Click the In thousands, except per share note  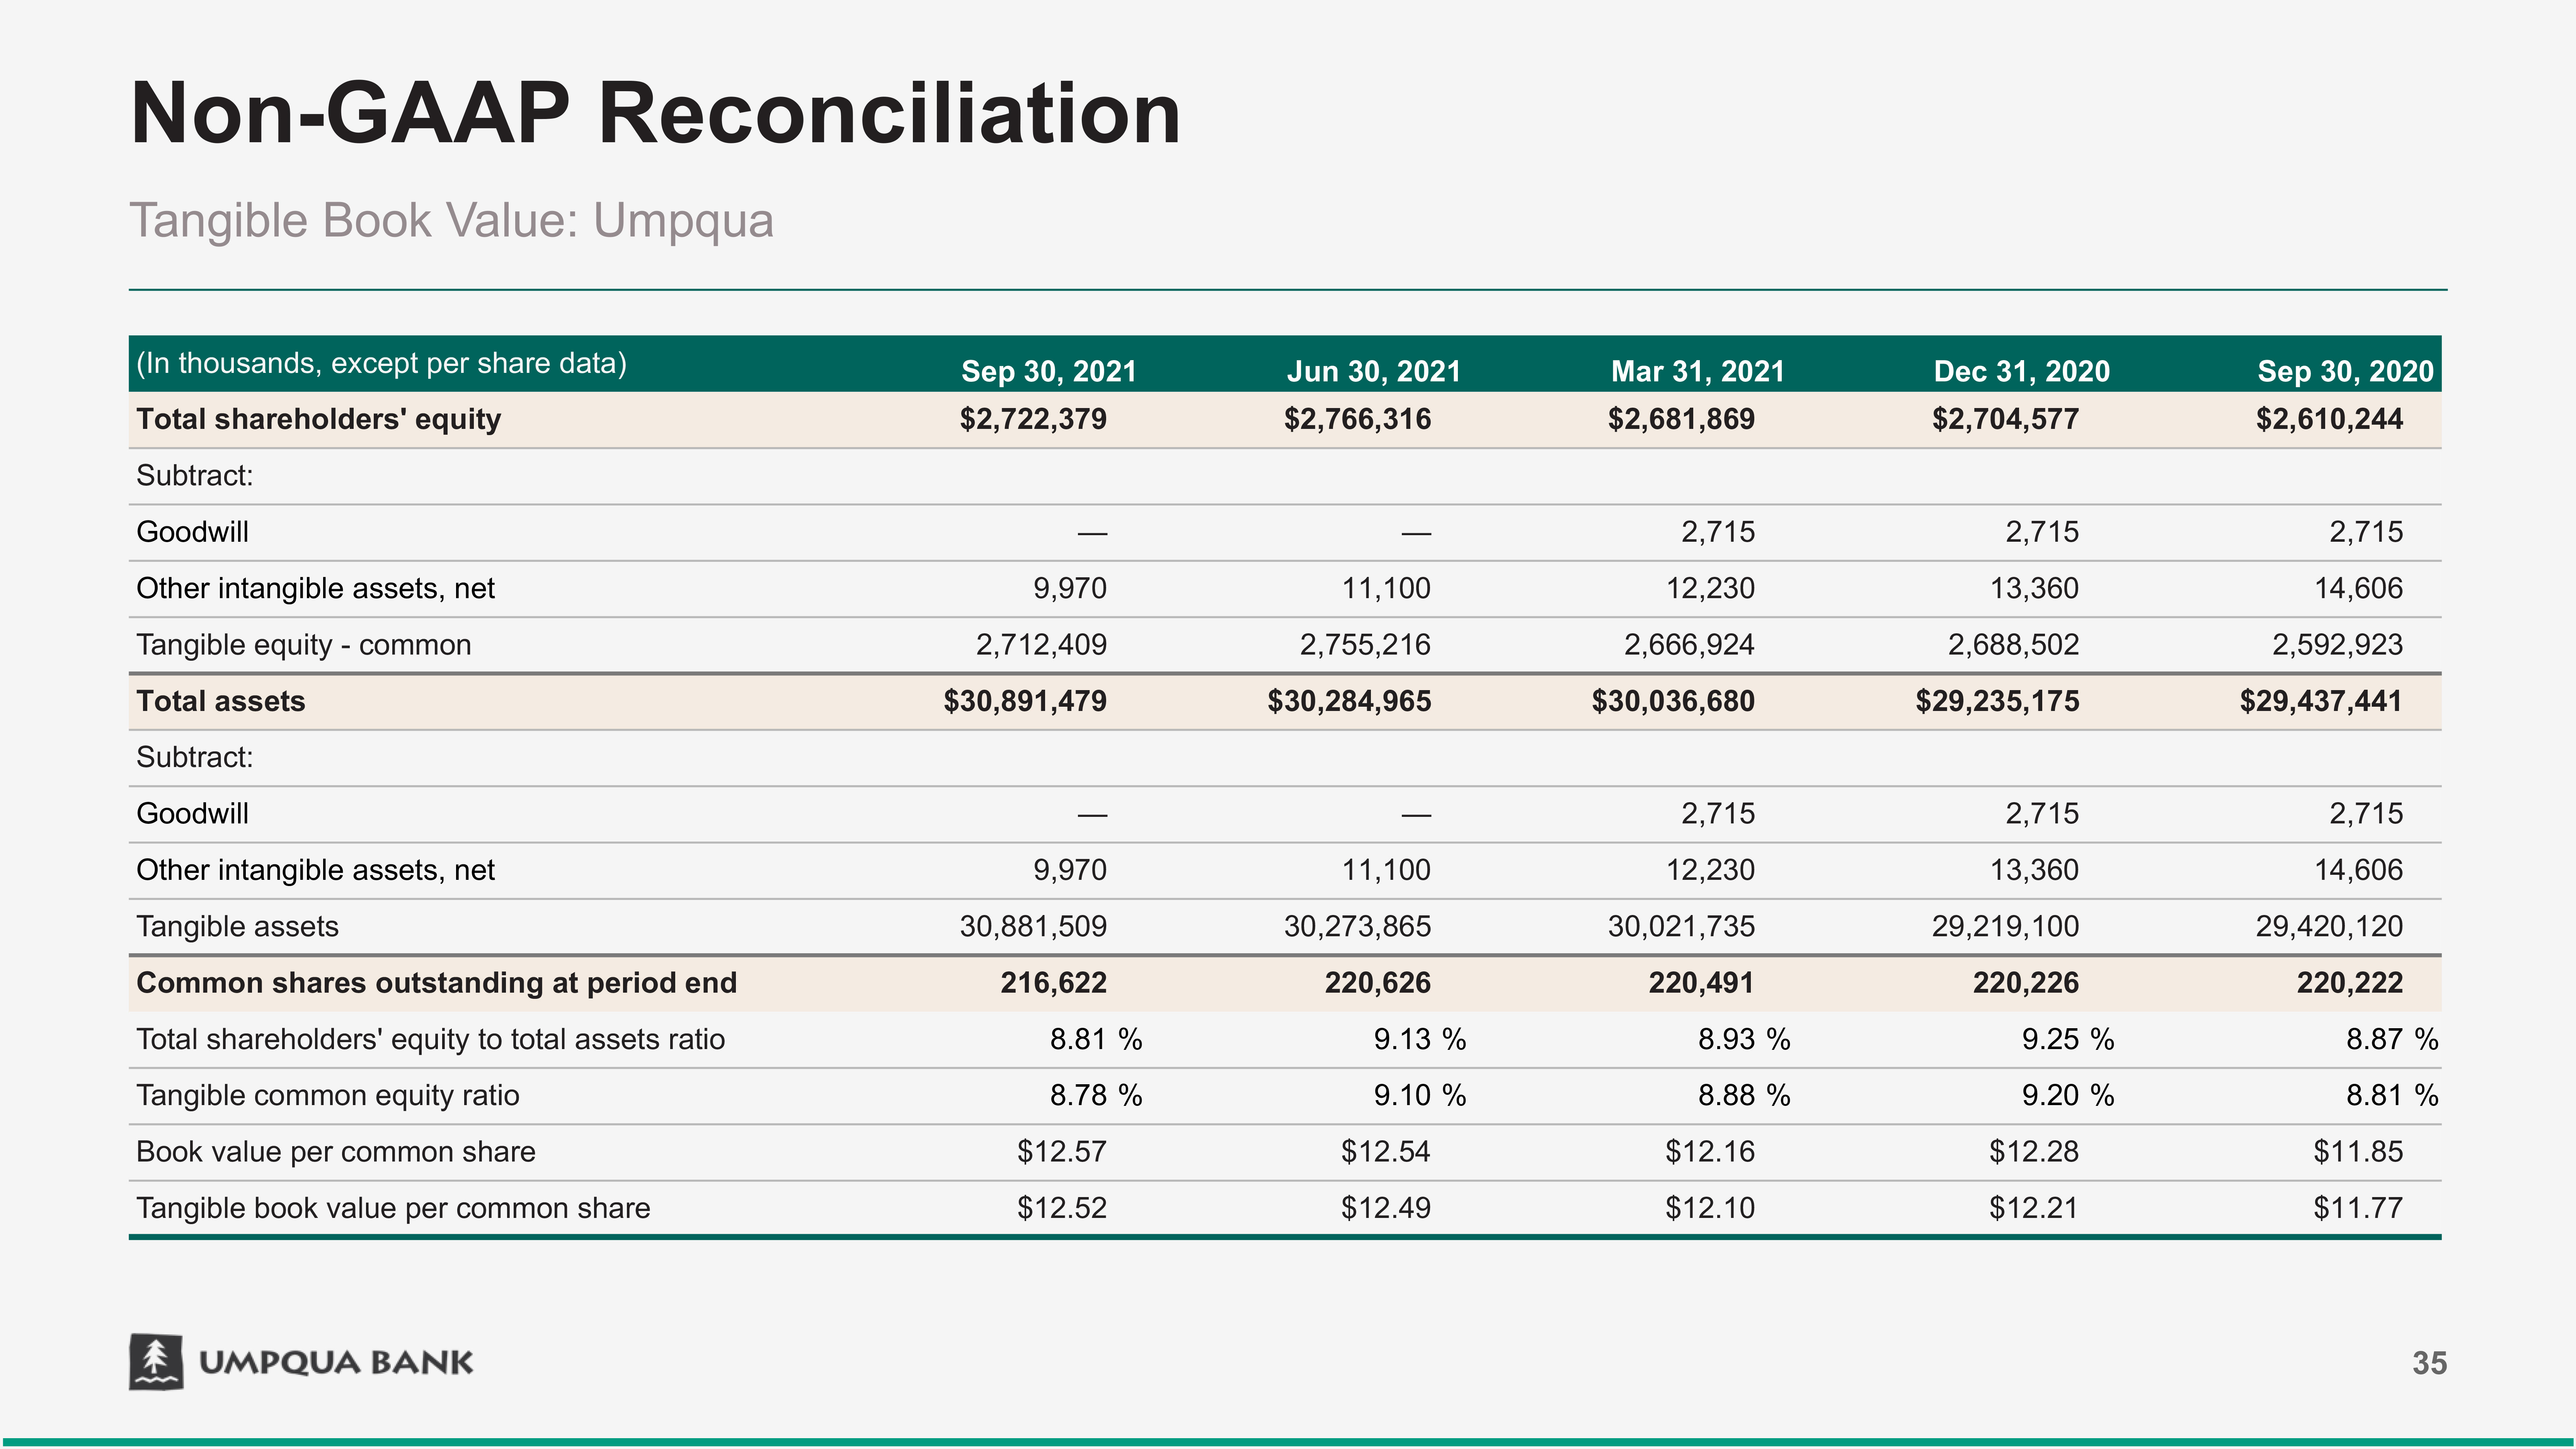click(381, 363)
